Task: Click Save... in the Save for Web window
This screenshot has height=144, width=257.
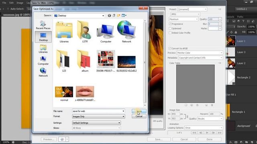Action: point(159,139)
